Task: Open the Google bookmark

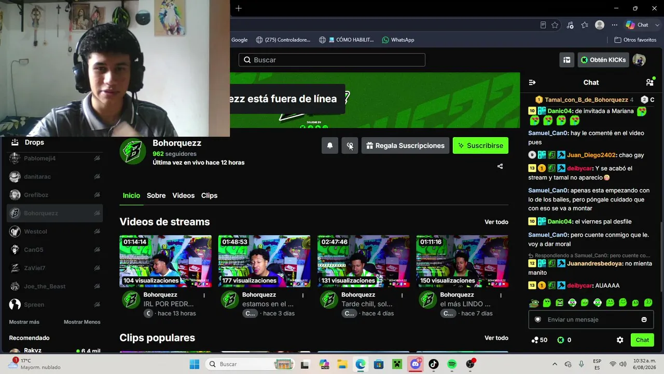Action: pos(239,40)
